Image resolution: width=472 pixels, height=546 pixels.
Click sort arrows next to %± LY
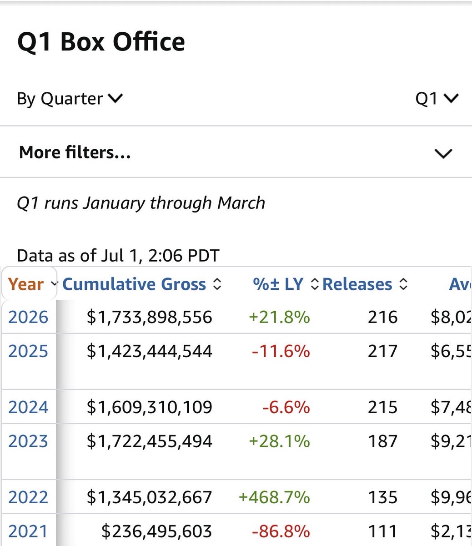click(314, 285)
